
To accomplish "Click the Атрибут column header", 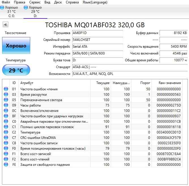I will (x=54, y=83).
